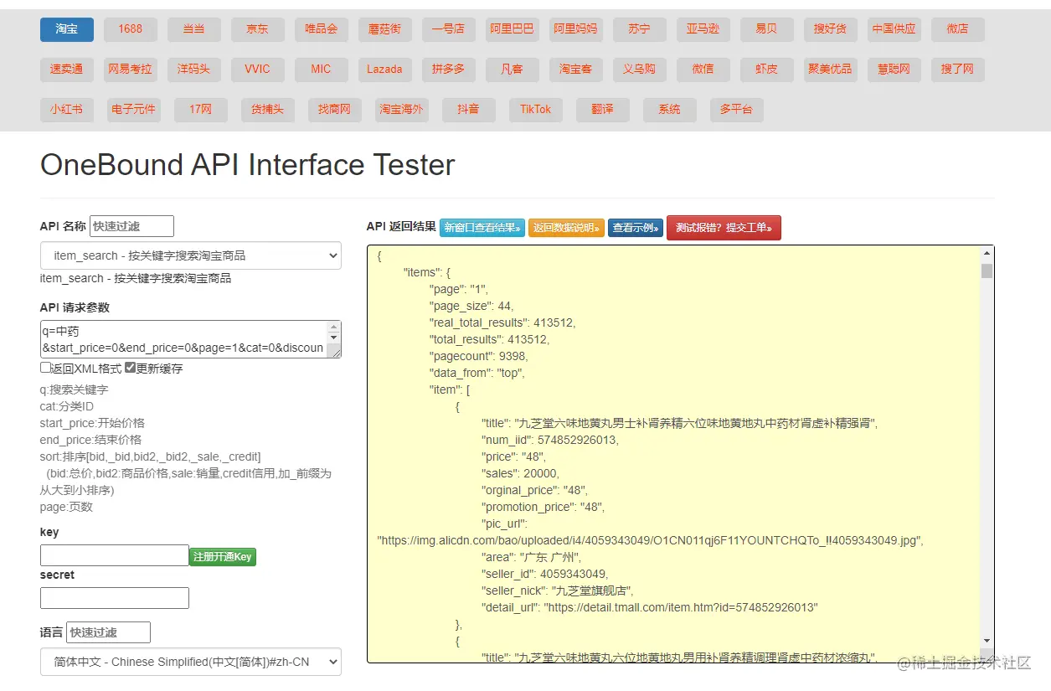Enable the 返回XML格式 checkbox
The image size is (1051, 691).
(45, 368)
